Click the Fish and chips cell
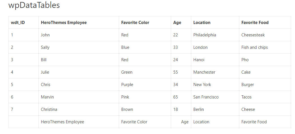The width and height of the screenshot is (295, 134). click(254, 47)
